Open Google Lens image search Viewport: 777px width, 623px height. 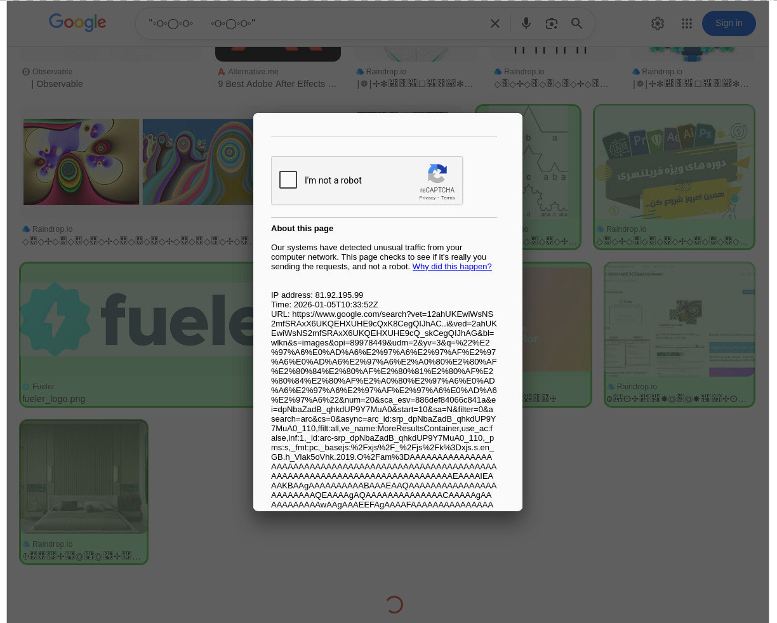coord(551,23)
